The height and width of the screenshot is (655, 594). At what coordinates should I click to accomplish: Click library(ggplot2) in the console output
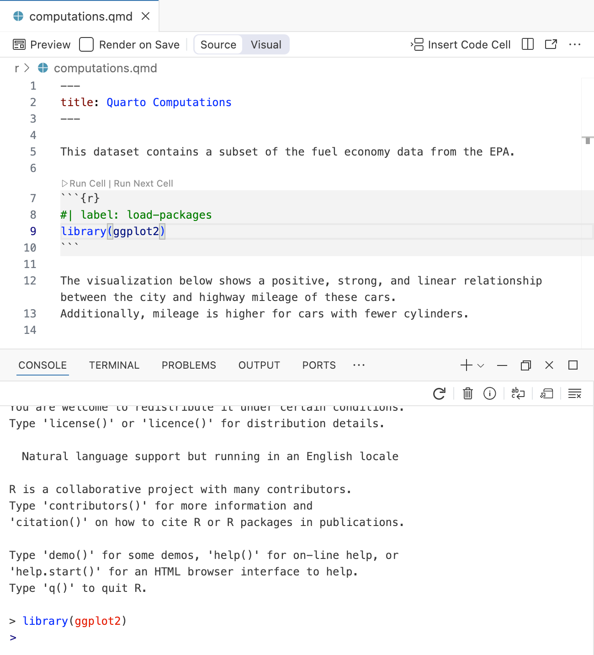coord(74,621)
